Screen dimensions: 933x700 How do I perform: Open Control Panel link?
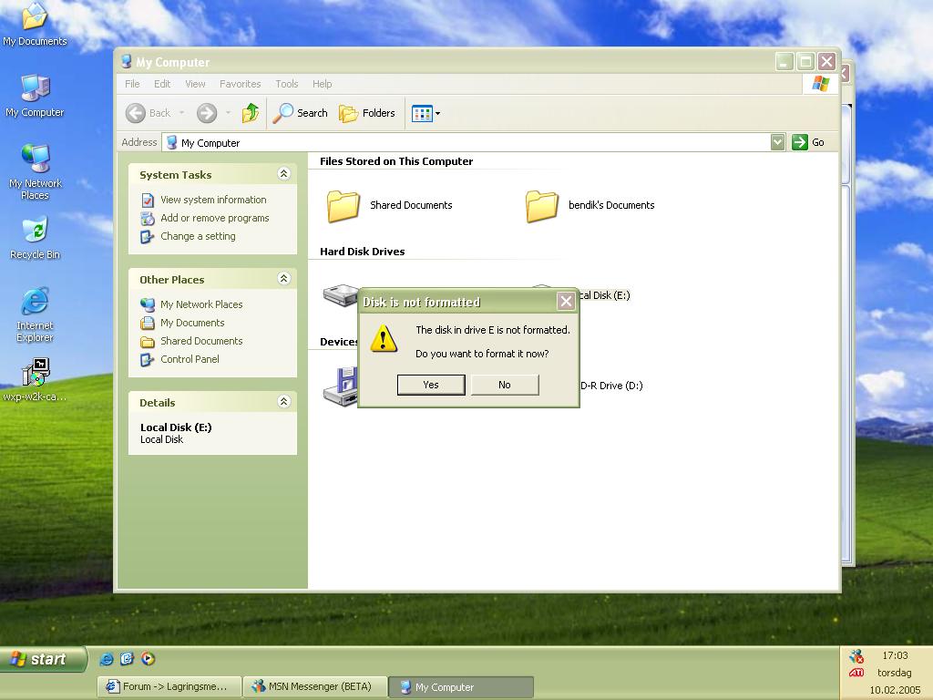pyautogui.click(x=190, y=359)
